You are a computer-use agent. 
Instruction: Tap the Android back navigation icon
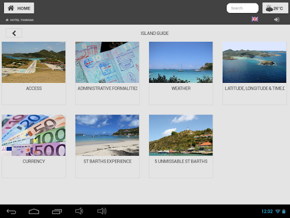[11, 211]
